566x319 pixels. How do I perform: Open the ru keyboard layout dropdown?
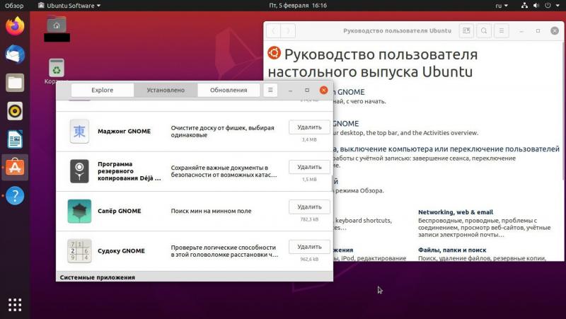[x=501, y=5]
